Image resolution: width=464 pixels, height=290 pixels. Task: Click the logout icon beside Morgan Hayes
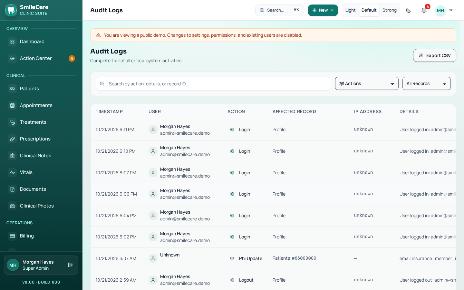[x=70, y=265]
